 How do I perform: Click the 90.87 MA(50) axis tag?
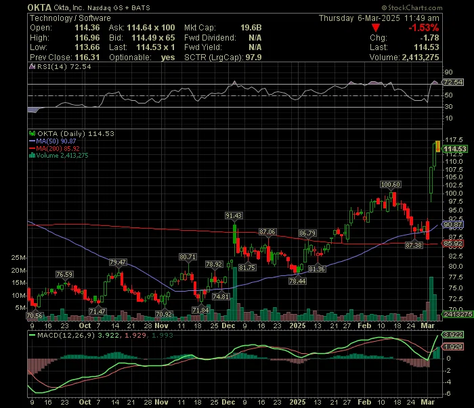tap(453, 225)
